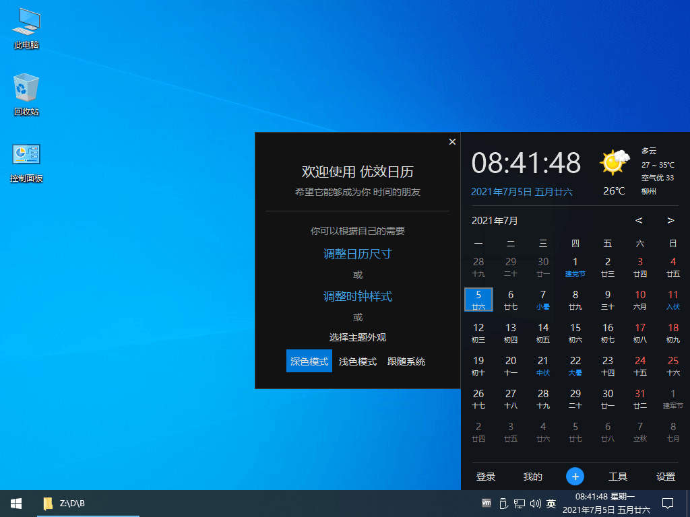The width and height of the screenshot is (690, 517).
Task: Open 此电脑 on the desktop
Action: coord(25,27)
